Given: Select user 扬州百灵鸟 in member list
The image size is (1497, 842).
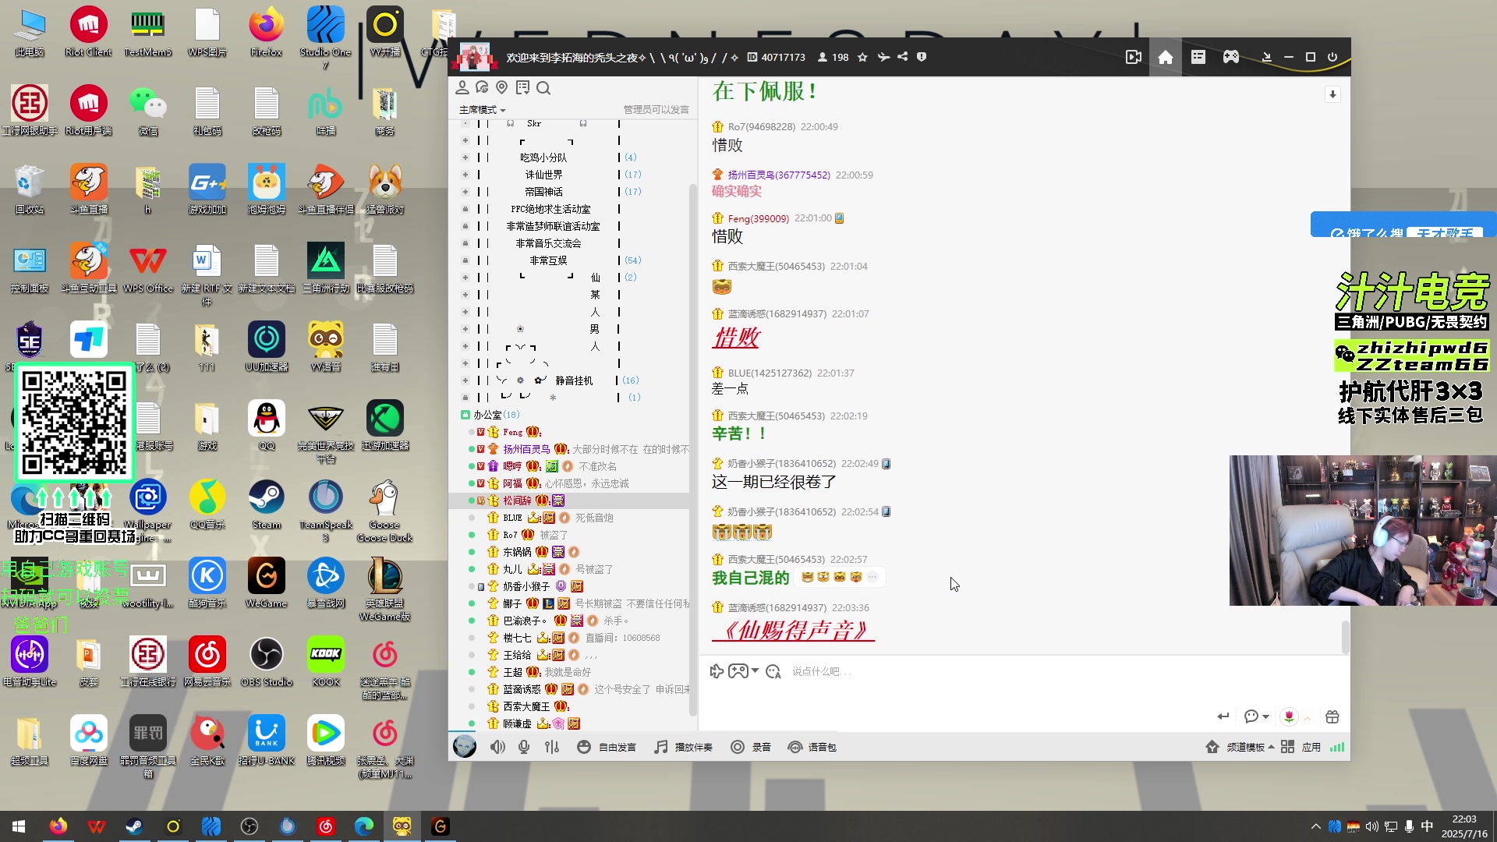Looking at the screenshot, I should point(526,449).
